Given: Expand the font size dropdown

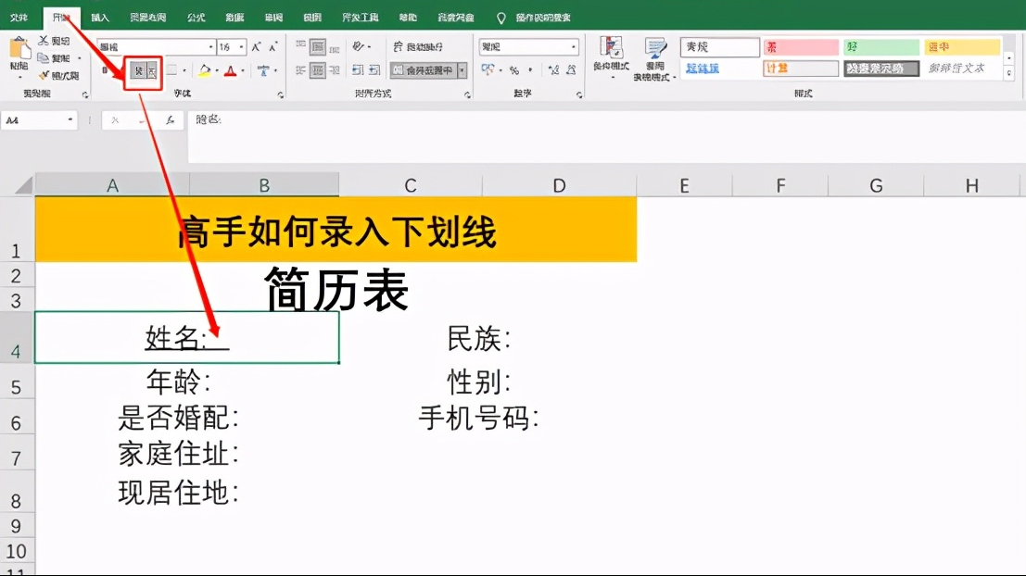Looking at the screenshot, I should click(241, 46).
